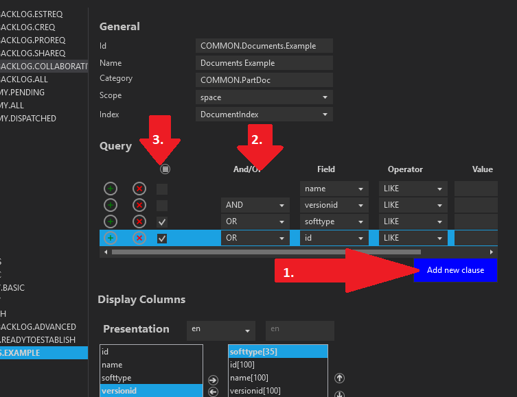Viewport: 517px width, 397px height.
Task: Delete the softtype query clause
Action: (x=139, y=221)
